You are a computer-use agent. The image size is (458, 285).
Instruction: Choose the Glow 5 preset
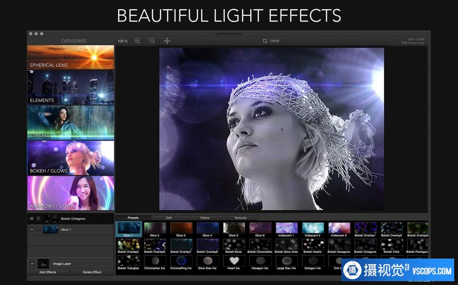point(234,229)
